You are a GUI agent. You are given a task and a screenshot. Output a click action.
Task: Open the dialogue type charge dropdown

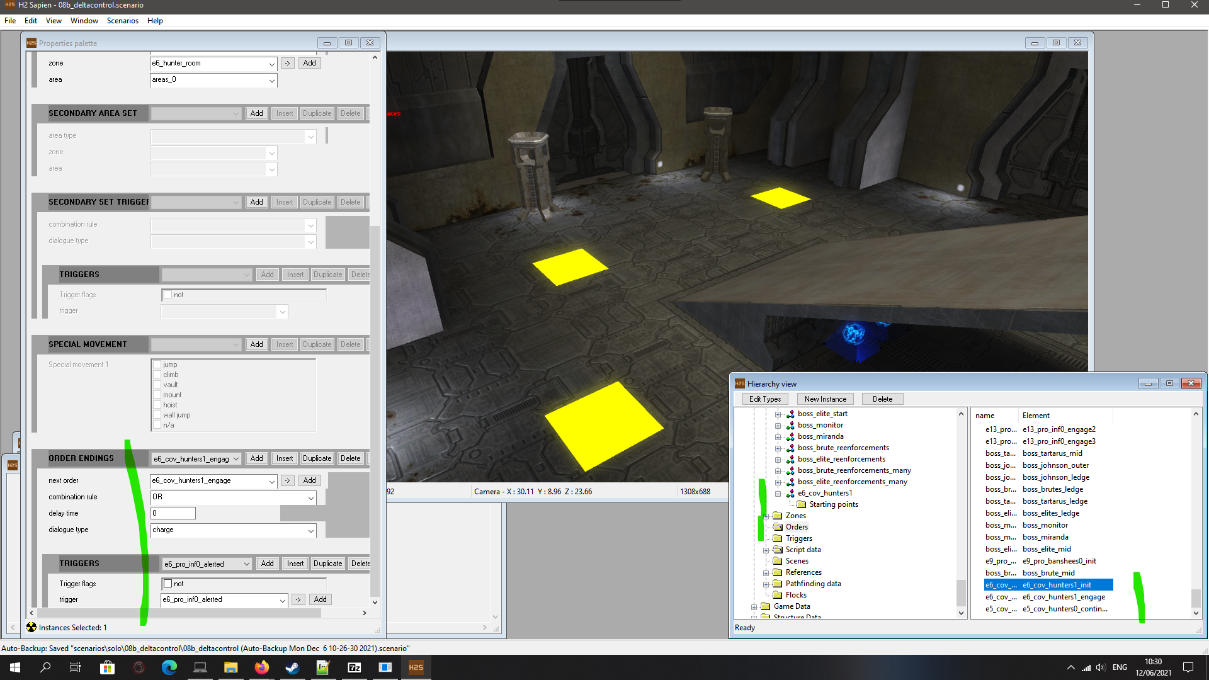pyautogui.click(x=310, y=530)
